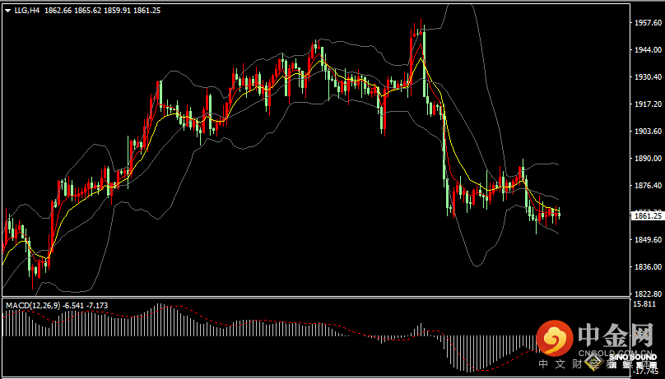Click the orange swirl CNGOLD logo icon
The width and height of the screenshot is (665, 379).
tap(556, 339)
